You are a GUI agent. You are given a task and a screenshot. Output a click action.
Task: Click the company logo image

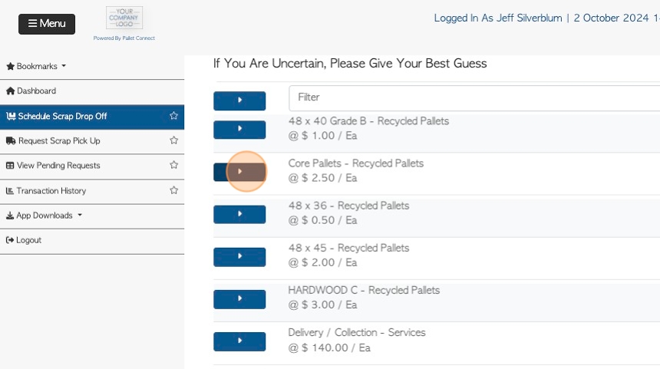tap(124, 18)
